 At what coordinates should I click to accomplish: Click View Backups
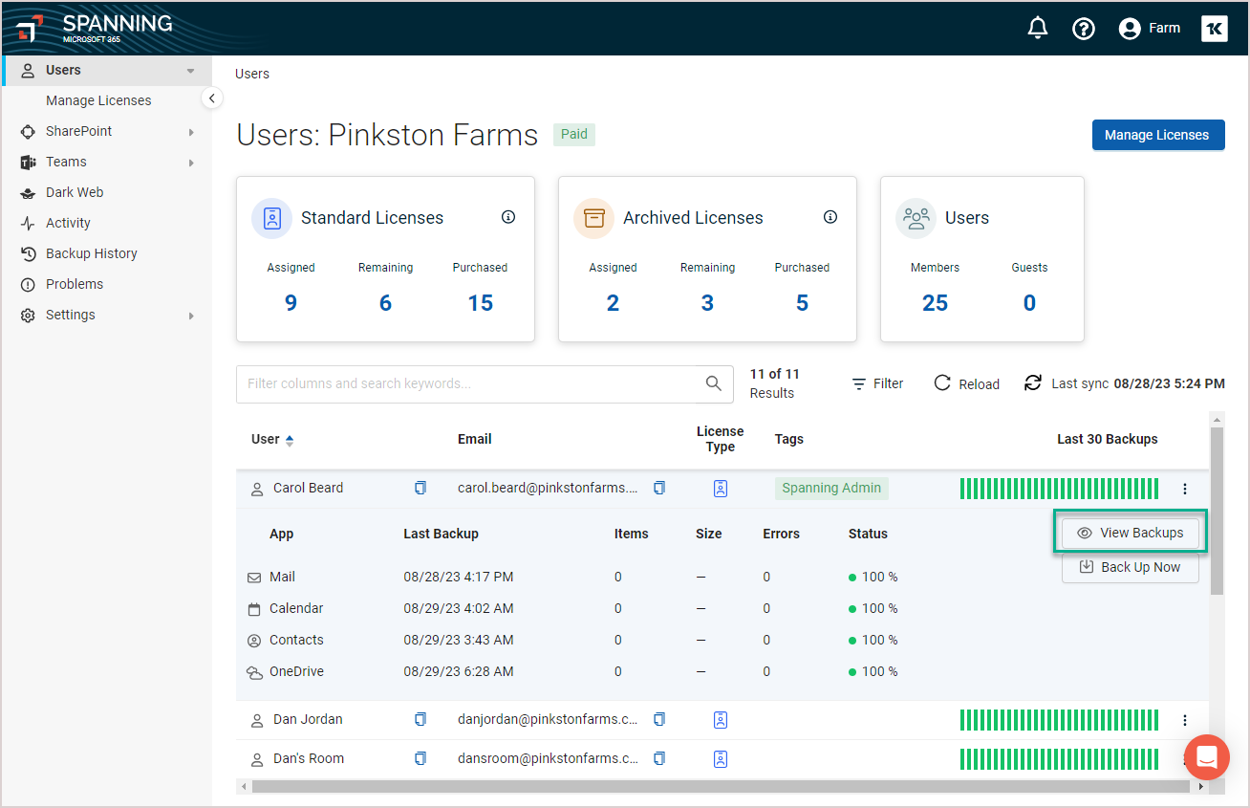tap(1131, 533)
